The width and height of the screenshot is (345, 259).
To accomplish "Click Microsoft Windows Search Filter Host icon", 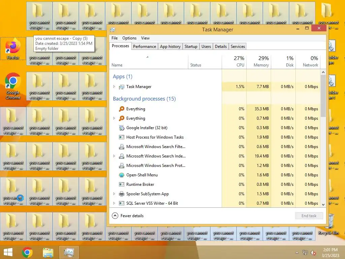I will (x=121, y=147).
